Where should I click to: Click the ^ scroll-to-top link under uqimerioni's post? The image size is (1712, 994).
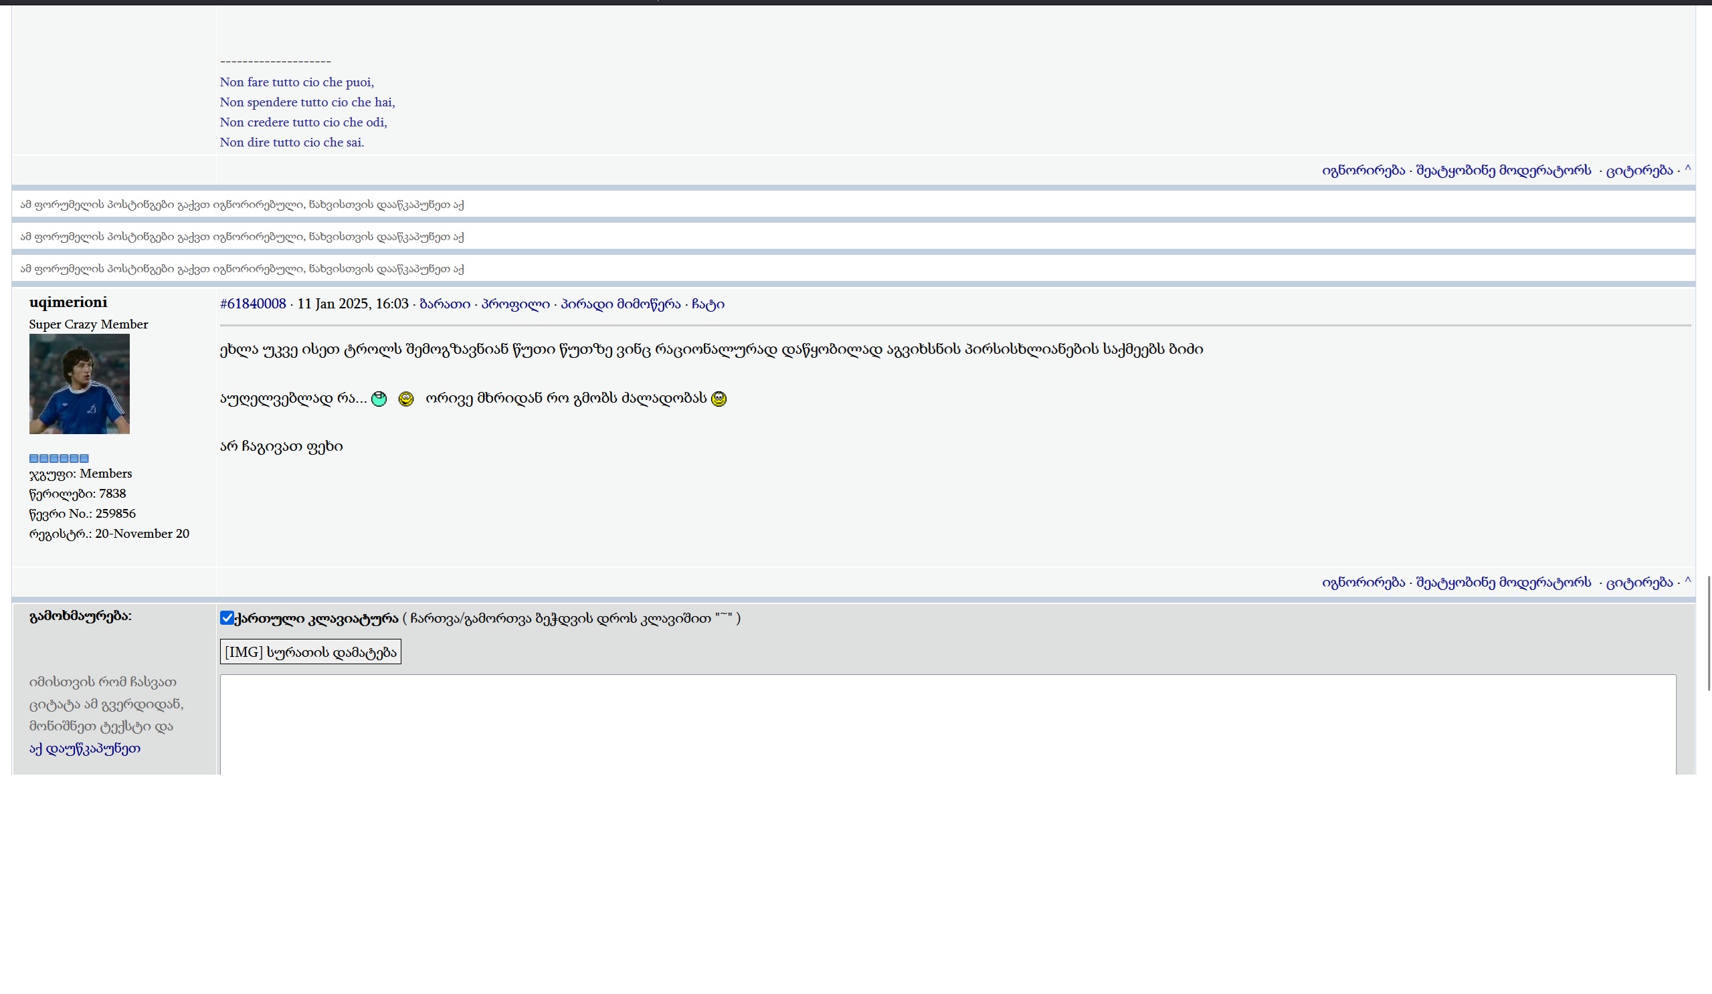(x=1687, y=581)
